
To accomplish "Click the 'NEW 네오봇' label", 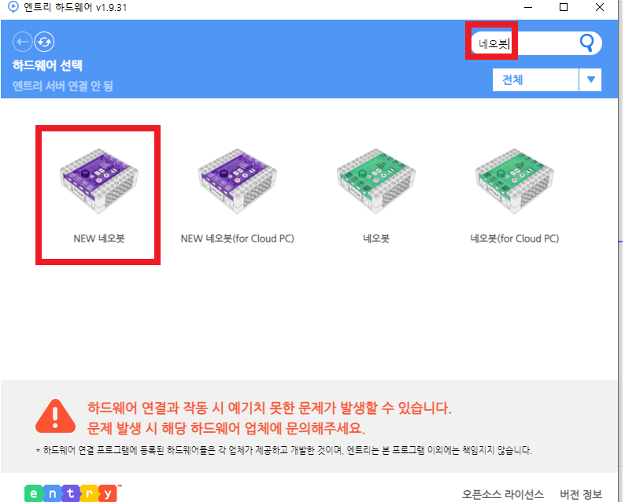I will point(99,238).
